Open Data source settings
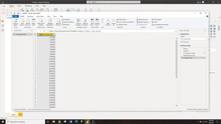Screen dimensions: 221x124 tap(41, 22)
